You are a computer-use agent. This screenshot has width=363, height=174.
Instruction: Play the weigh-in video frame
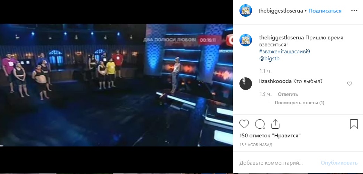116,85
